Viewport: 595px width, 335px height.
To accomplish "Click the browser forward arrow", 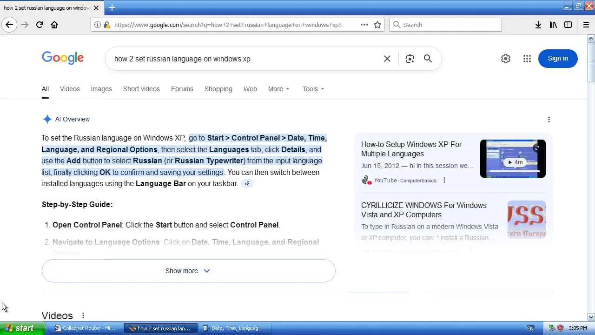I will tap(25, 25).
